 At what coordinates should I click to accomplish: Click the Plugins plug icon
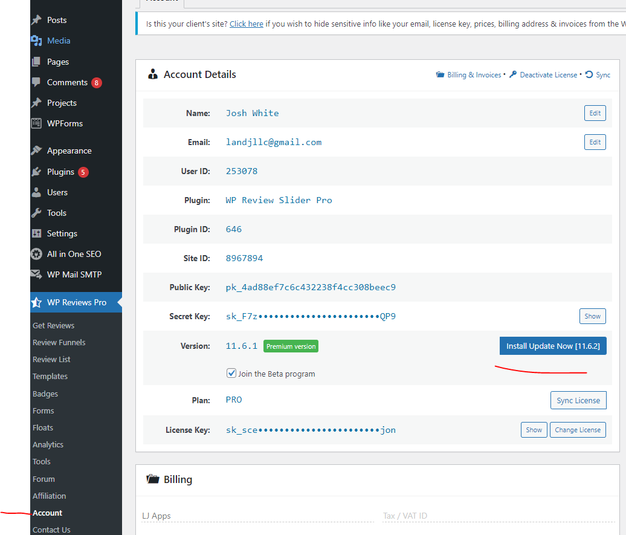pos(36,172)
